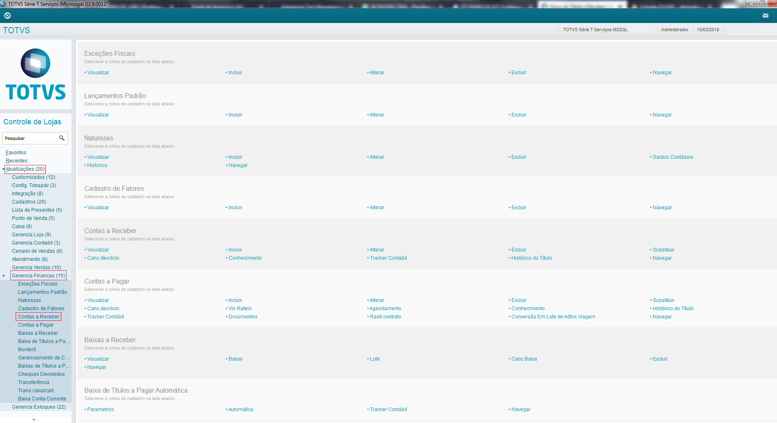
Task: Open Favoritos in the sidebar
Action: (16, 153)
